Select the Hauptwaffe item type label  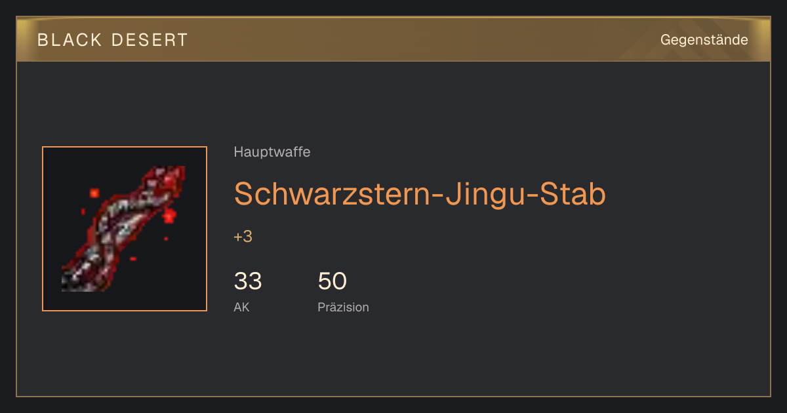tap(272, 152)
